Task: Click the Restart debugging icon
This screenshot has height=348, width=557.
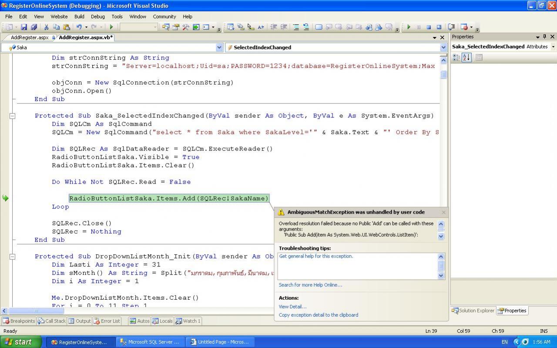Action: 439,27
